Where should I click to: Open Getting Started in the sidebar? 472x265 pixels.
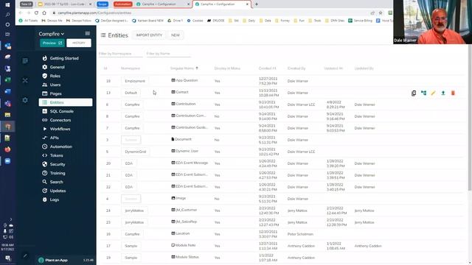64,58
